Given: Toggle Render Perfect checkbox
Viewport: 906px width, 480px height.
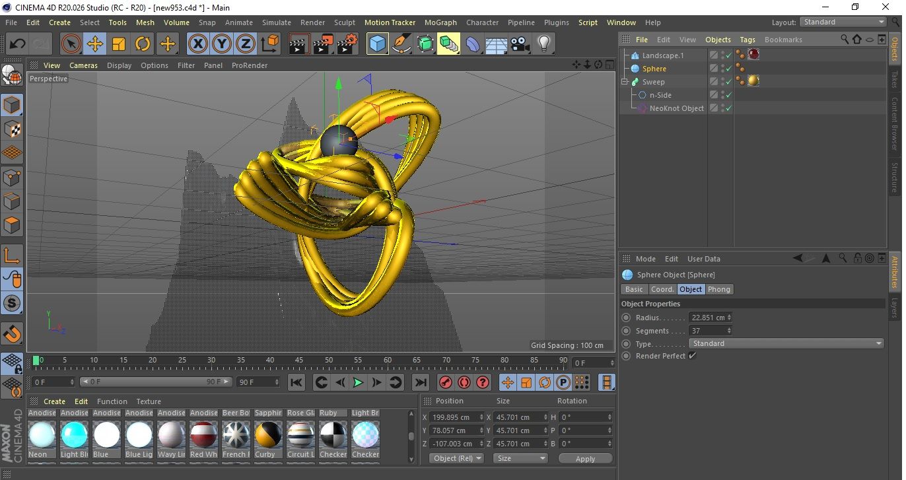Looking at the screenshot, I should click(692, 356).
